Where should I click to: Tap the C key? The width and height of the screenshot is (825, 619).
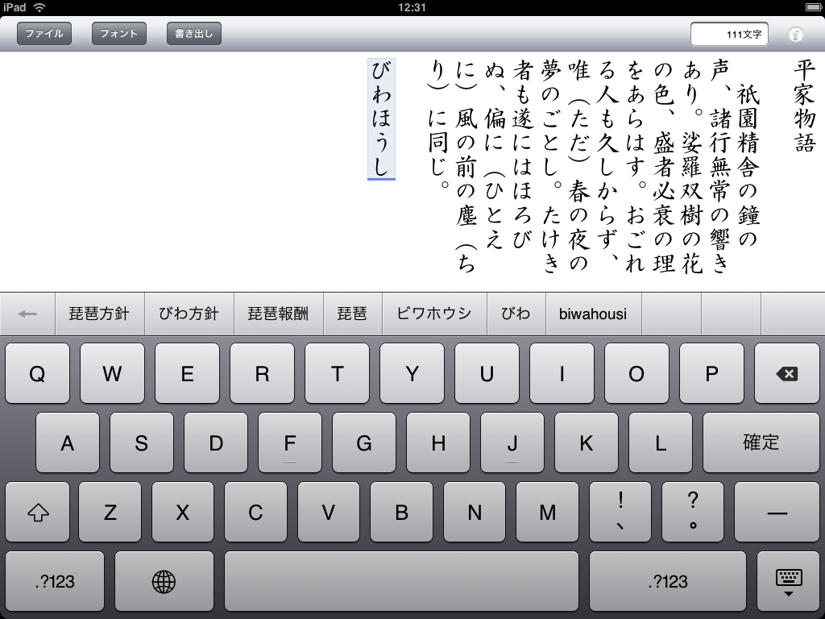[255, 512]
